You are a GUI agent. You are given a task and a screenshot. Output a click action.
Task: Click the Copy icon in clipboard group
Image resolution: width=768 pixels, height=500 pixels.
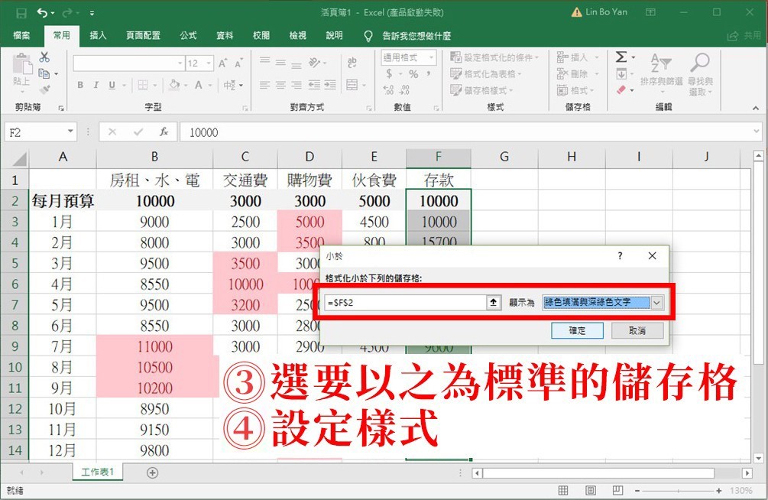44,73
